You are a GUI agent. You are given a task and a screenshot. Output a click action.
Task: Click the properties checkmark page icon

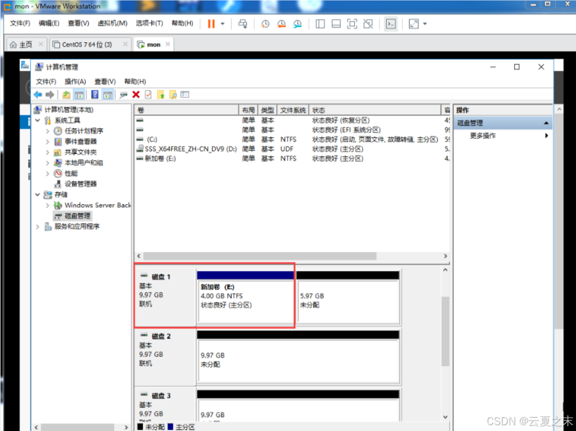[x=148, y=95]
